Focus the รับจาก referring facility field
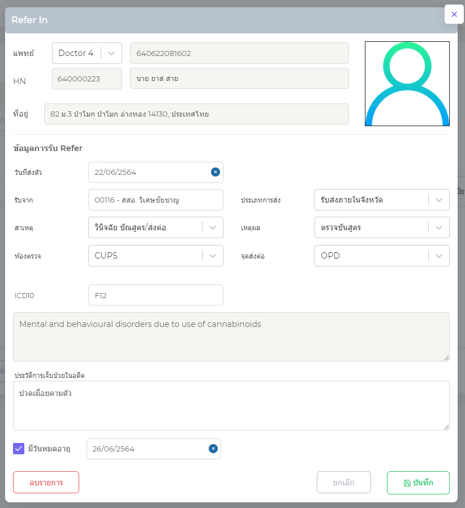 coord(156,200)
